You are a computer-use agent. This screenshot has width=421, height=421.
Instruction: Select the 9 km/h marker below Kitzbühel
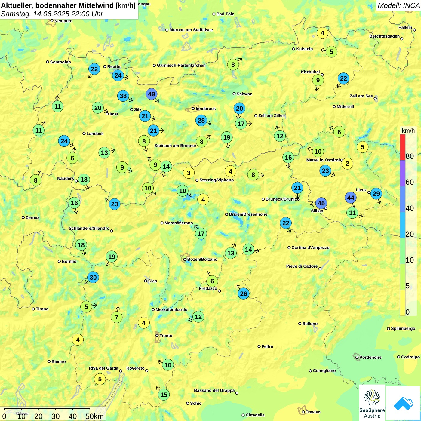(x=318, y=80)
